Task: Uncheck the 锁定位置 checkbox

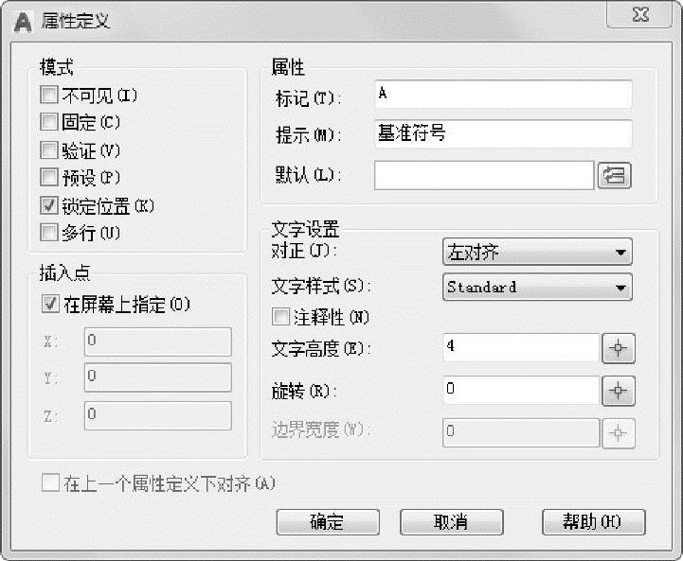Action: tap(49, 204)
